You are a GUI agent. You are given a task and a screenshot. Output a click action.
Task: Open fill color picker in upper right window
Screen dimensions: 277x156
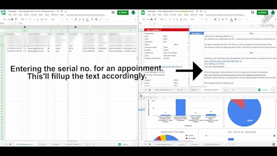click(231, 19)
